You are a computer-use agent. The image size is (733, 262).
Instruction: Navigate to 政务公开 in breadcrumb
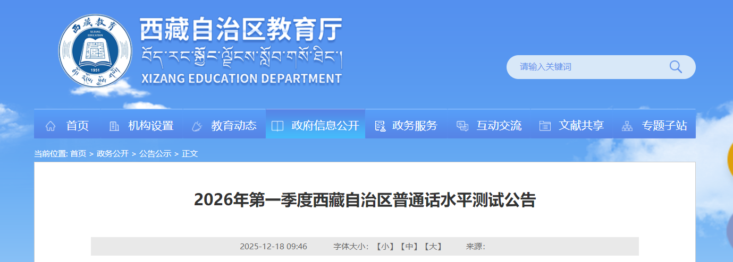[x=113, y=154]
